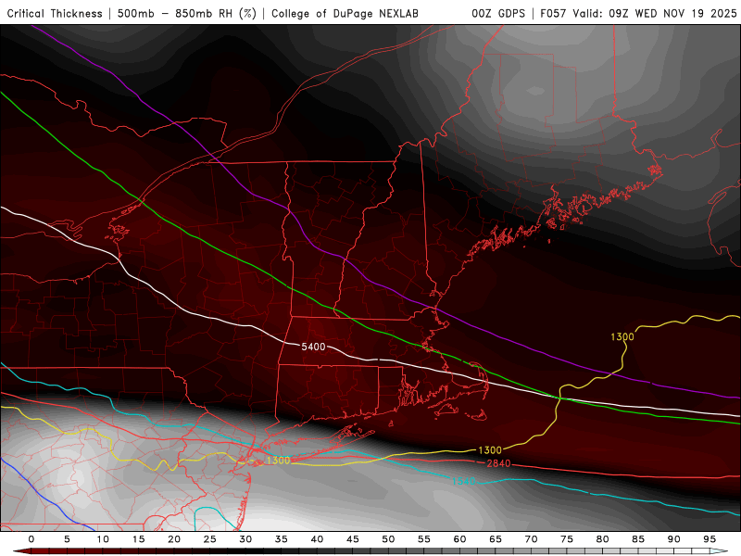Select the red '2840' contour label
Image resolution: width=741 pixels, height=556 pixels.
pos(498,464)
